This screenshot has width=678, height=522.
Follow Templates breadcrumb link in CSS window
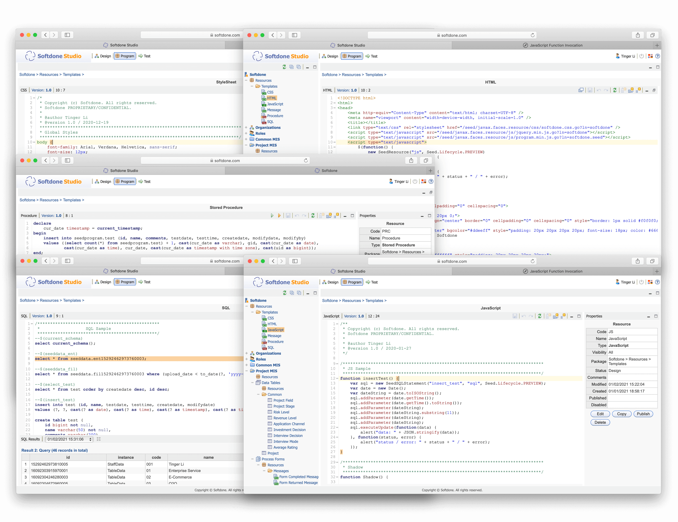coord(72,75)
